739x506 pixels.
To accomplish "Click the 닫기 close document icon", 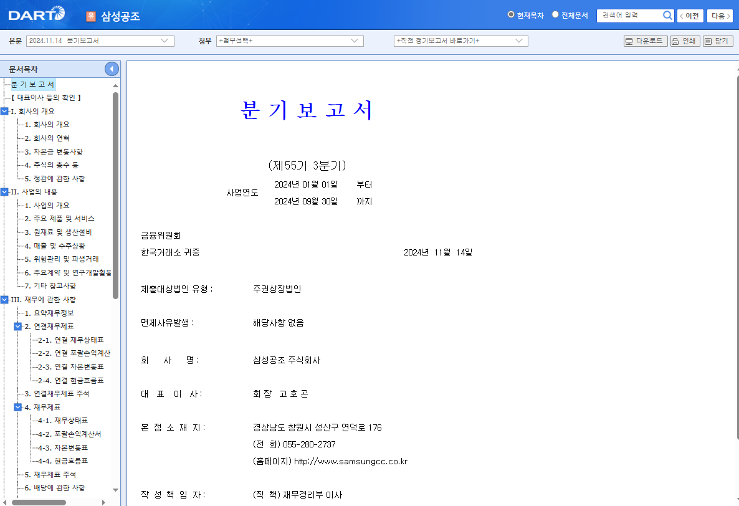I will coord(718,41).
